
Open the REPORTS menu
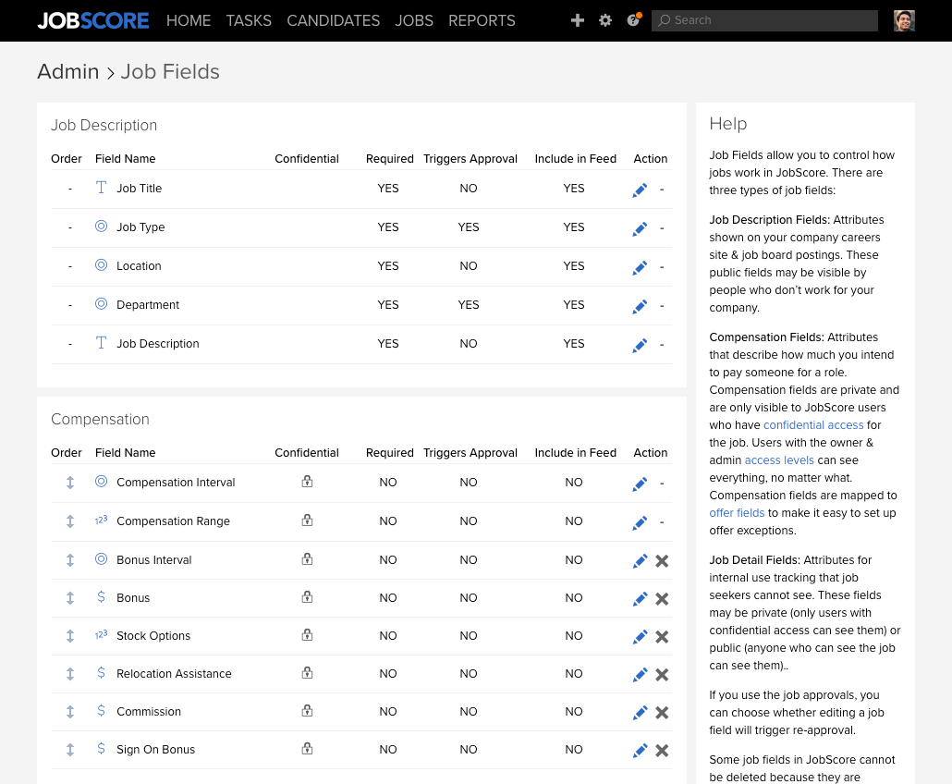click(482, 20)
